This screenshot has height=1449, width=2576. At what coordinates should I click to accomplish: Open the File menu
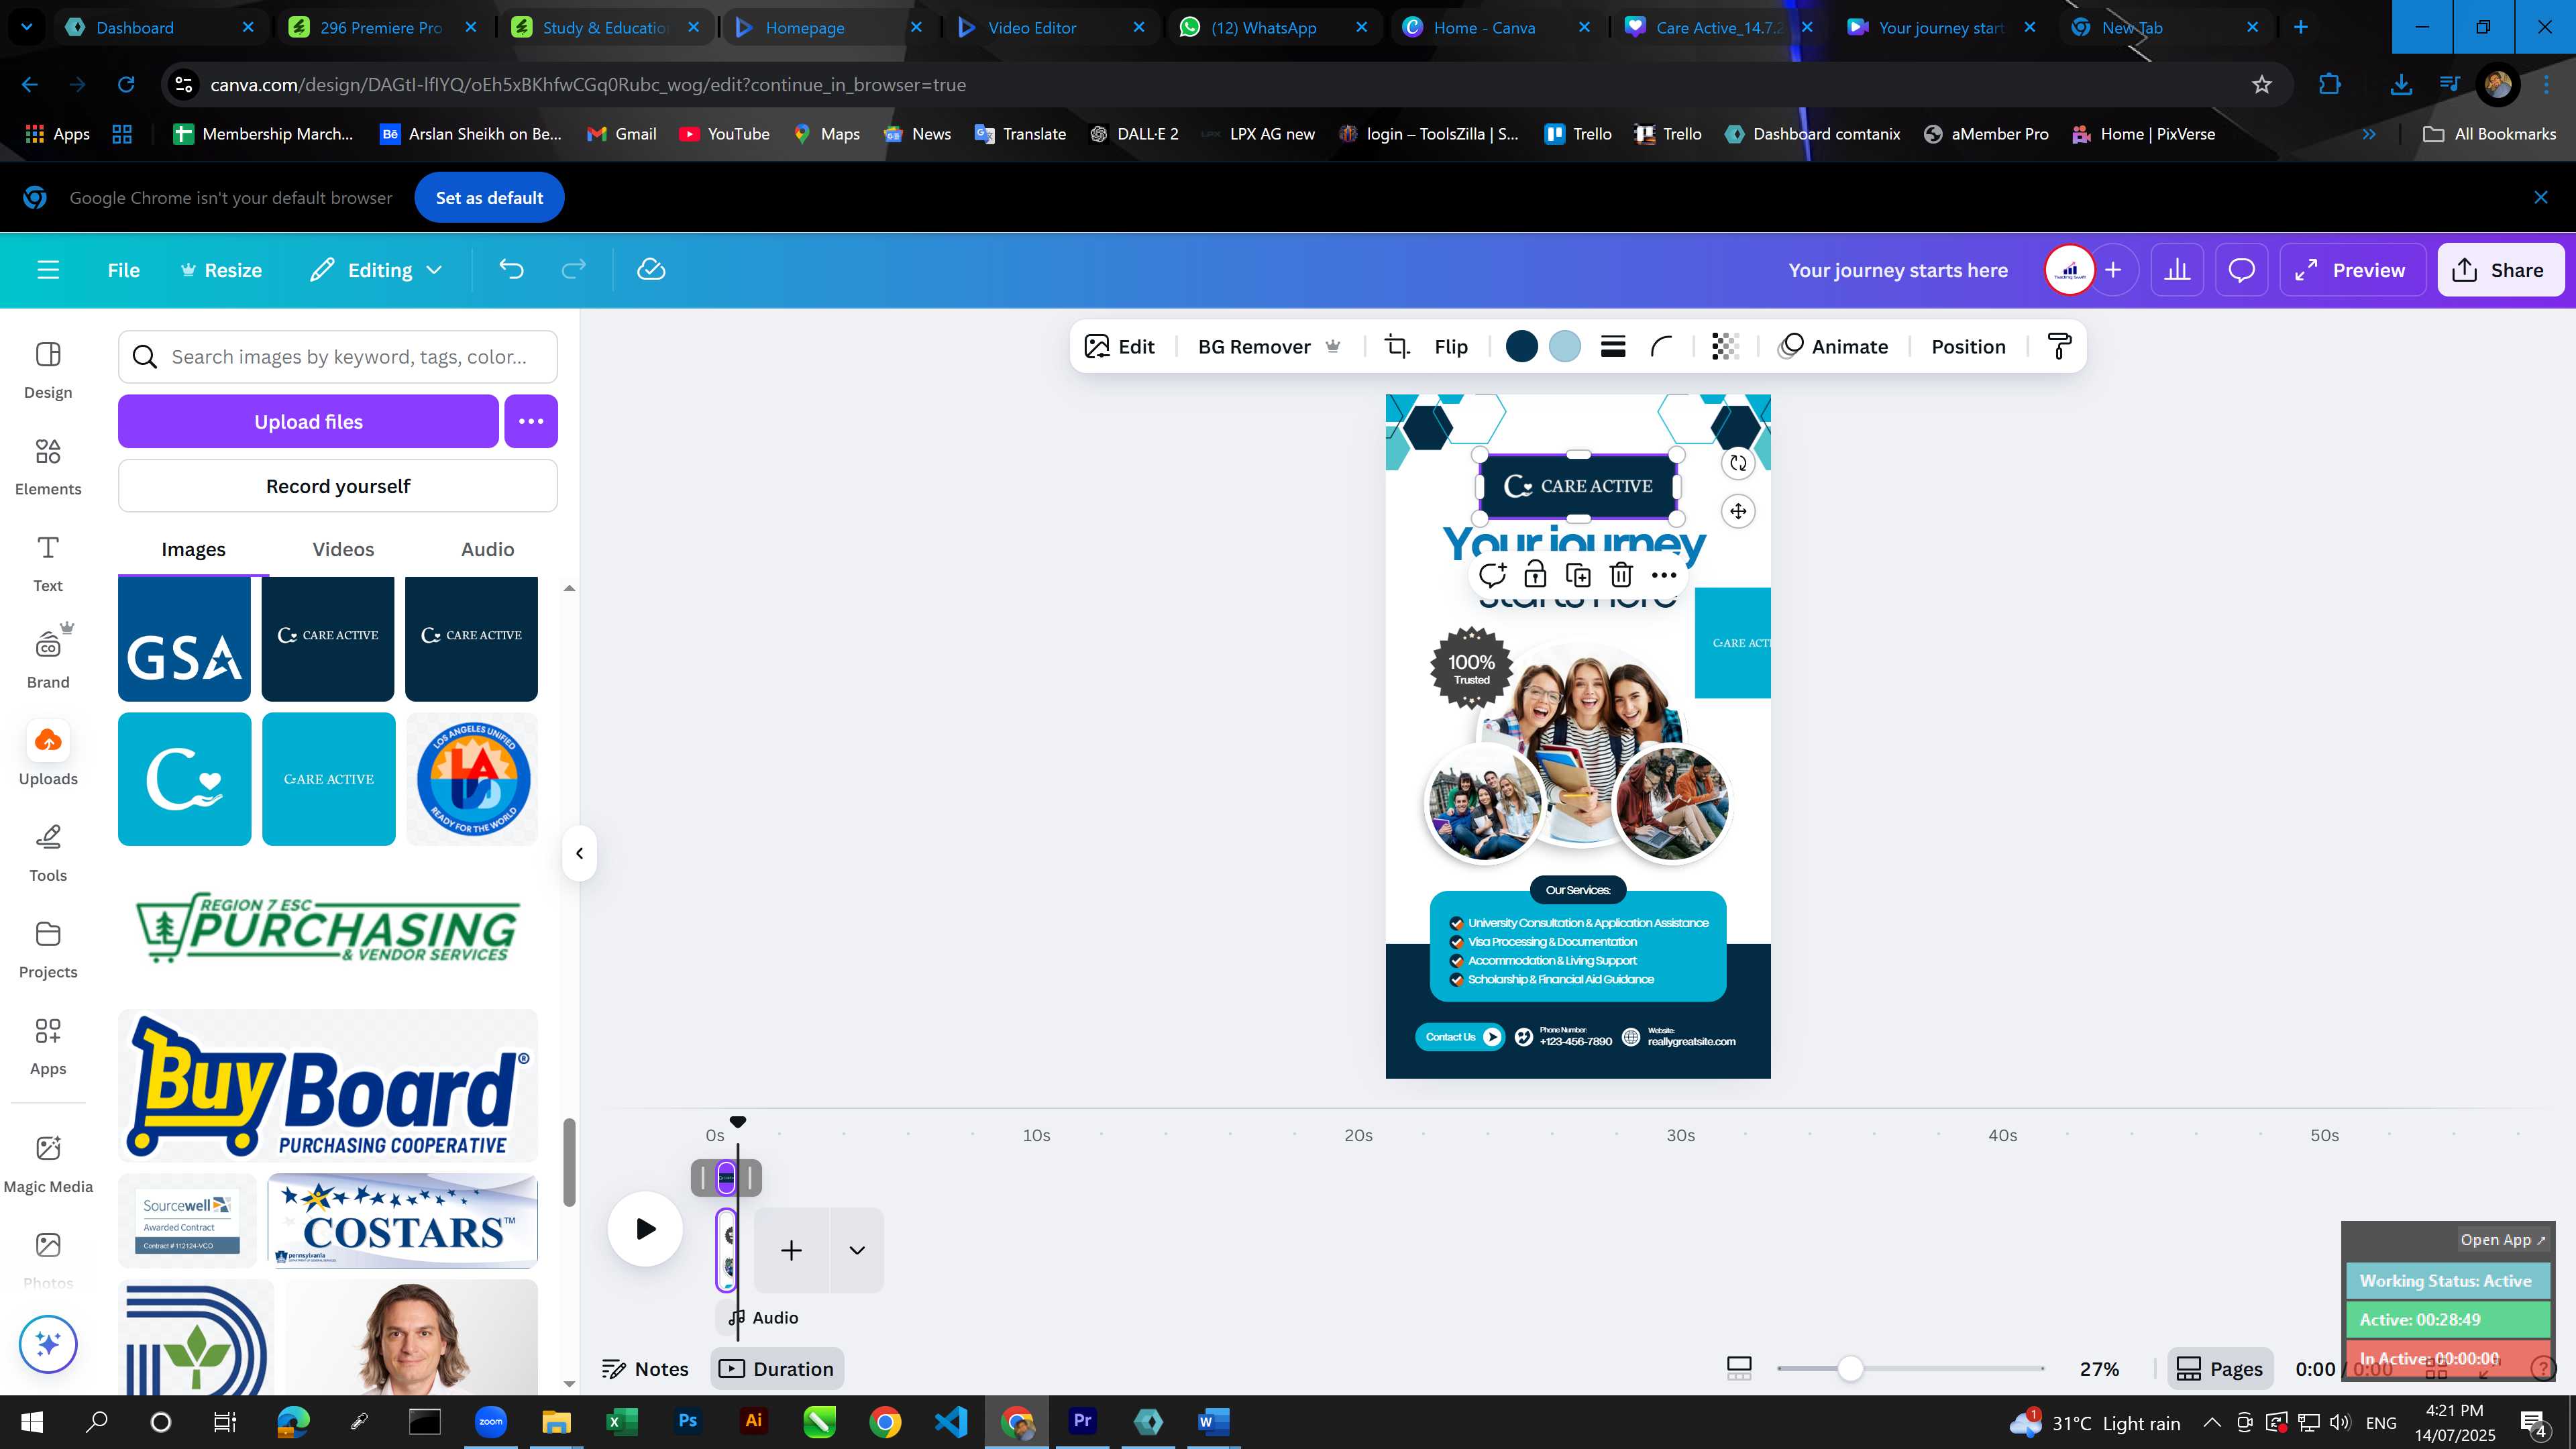coord(124,270)
